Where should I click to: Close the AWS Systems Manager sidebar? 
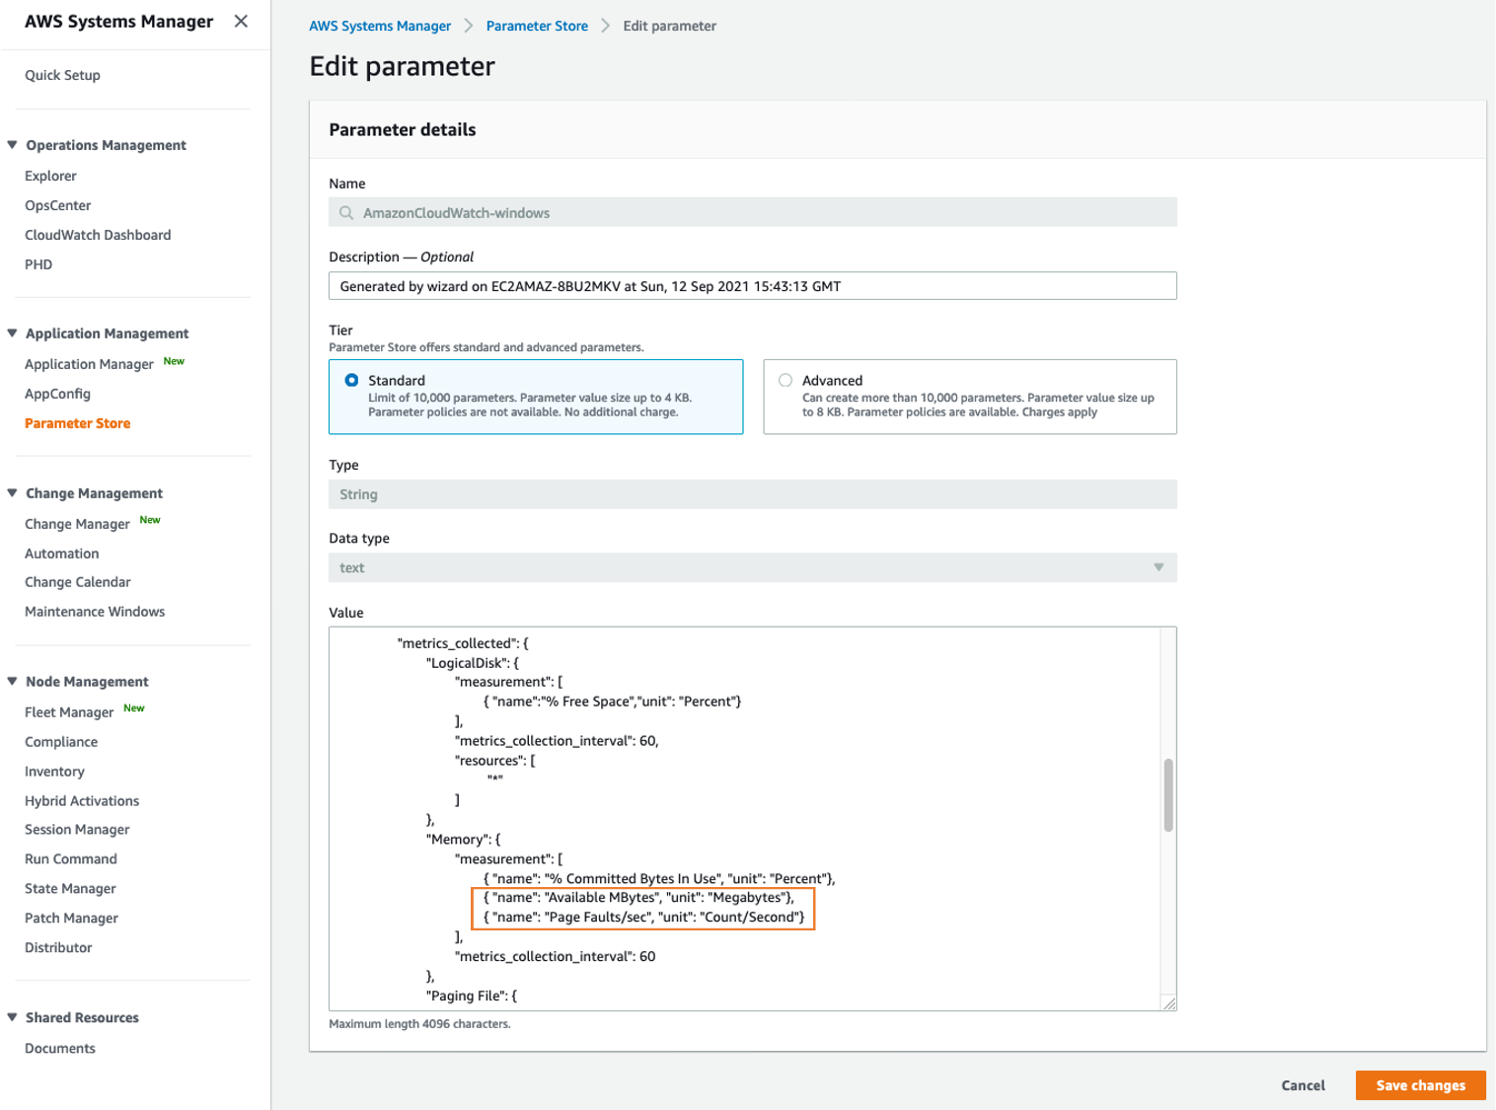(x=241, y=21)
